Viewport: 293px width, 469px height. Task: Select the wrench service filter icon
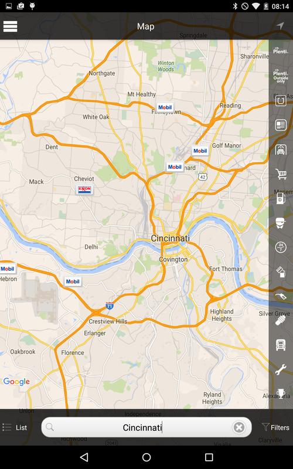coord(281,369)
